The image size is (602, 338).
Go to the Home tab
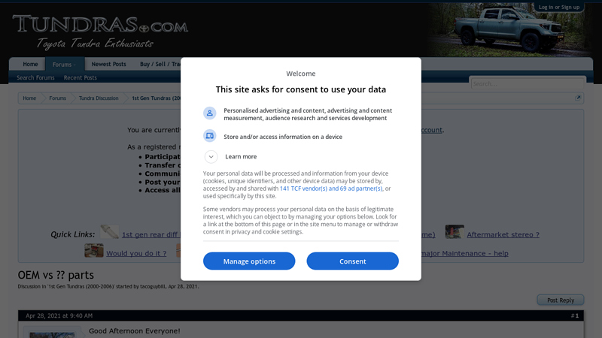pos(30,65)
